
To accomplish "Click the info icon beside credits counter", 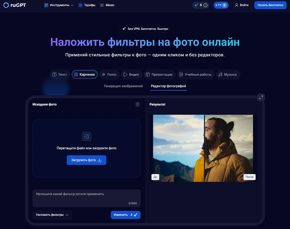I will (x=205, y=5).
